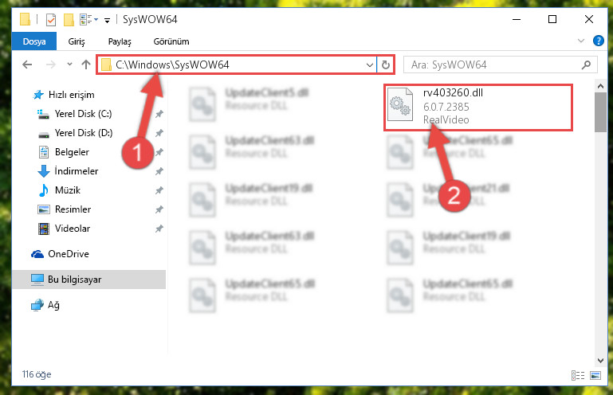Expand the address bar history dropdown
Screen dimensions: 613x395
tap(369, 65)
